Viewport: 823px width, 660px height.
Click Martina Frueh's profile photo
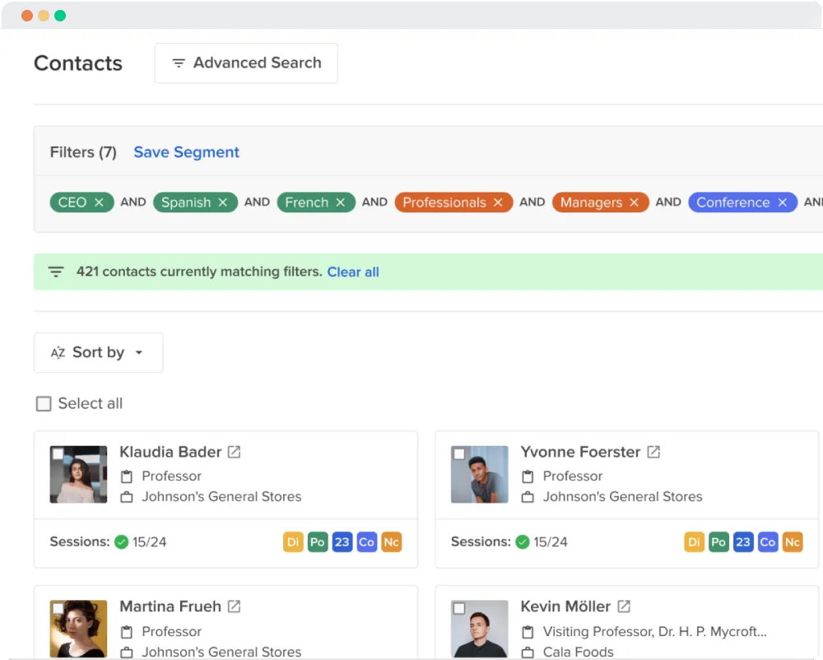[78, 629]
